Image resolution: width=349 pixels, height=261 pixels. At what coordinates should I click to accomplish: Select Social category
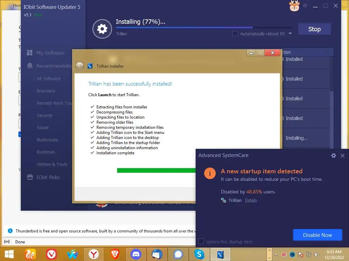43,128
